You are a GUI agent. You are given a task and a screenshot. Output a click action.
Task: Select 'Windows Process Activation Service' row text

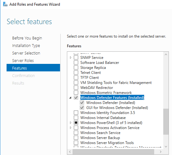[110, 128]
